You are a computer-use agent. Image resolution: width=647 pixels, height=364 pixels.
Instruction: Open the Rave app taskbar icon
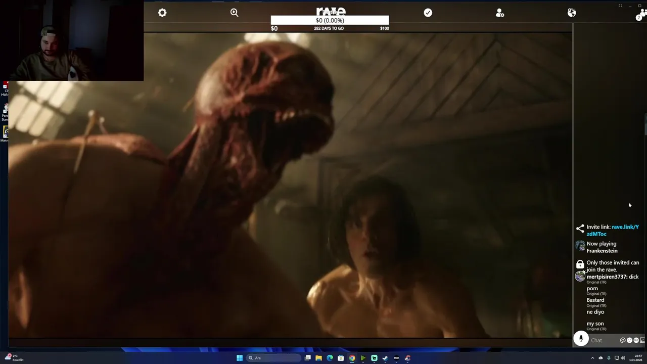point(396,358)
